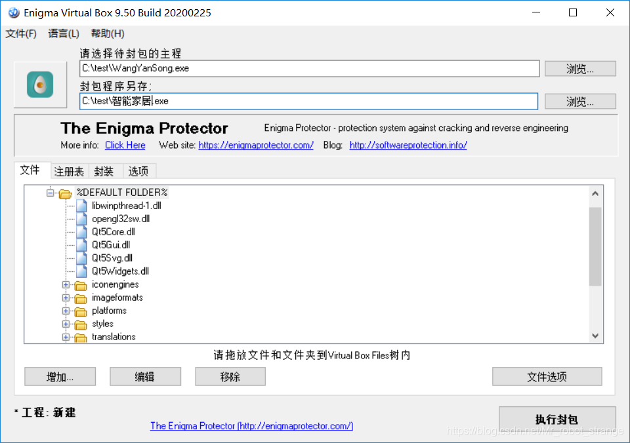Switch to the 注册表 tab
The image size is (630, 443).
tap(69, 172)
